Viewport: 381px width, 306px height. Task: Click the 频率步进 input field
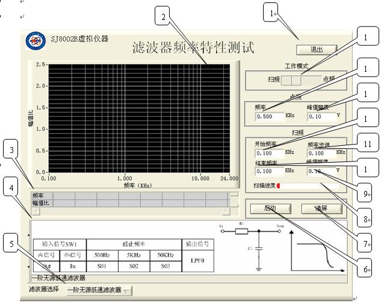click(321, 153)
